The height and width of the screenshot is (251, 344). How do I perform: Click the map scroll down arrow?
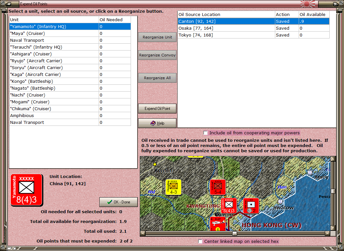pyautogui.click(x=333, y=228)
